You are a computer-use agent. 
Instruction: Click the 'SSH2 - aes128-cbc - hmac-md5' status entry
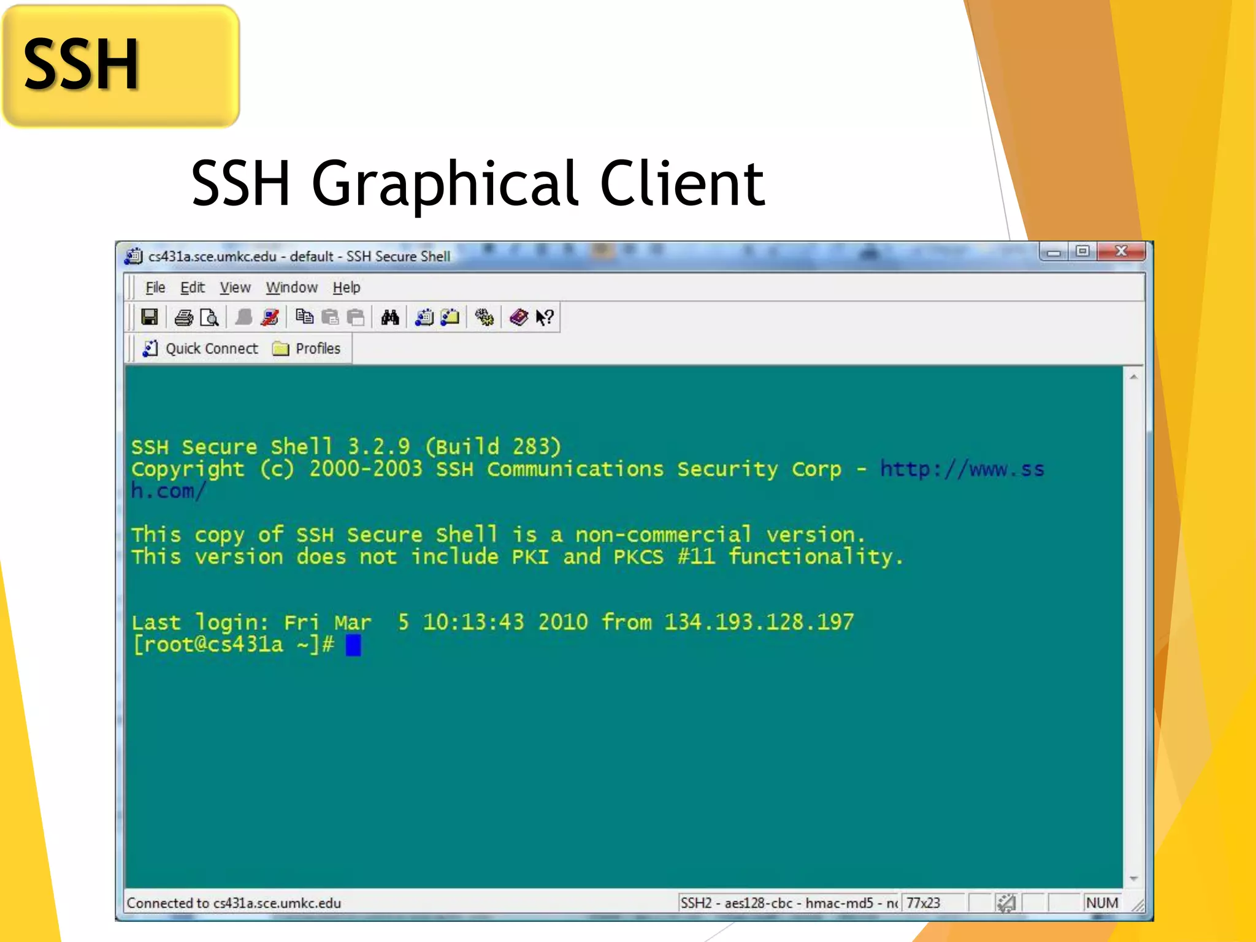tap(789, 903)
